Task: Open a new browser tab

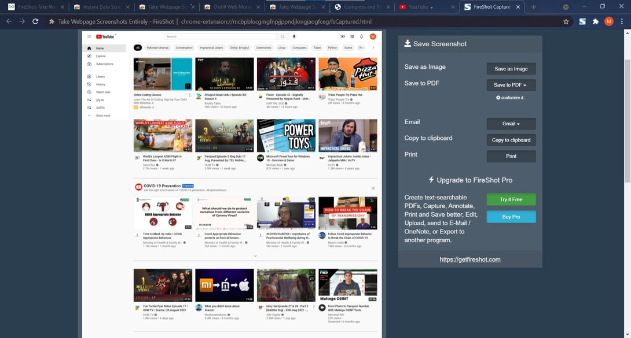Action: [x=533, y=7]
